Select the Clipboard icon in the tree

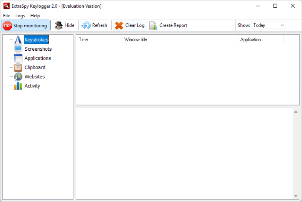(18, 67)
